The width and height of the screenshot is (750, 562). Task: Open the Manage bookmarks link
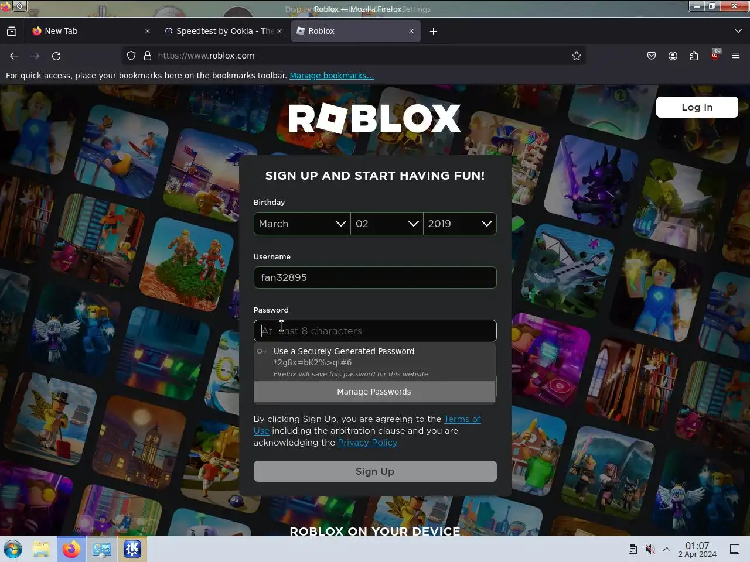[332, 76]
